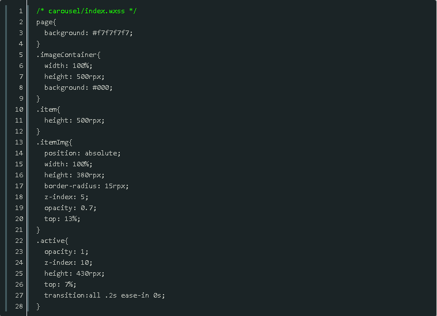This screenshot has width=437, height=316.
Task: Place cursor on z-index: 5 line
Action: 66,197
